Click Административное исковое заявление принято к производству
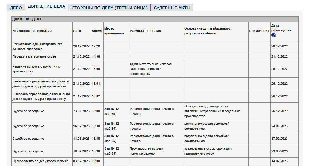The width and height of the screenshot is (310, 166). [x=151, y=69]
